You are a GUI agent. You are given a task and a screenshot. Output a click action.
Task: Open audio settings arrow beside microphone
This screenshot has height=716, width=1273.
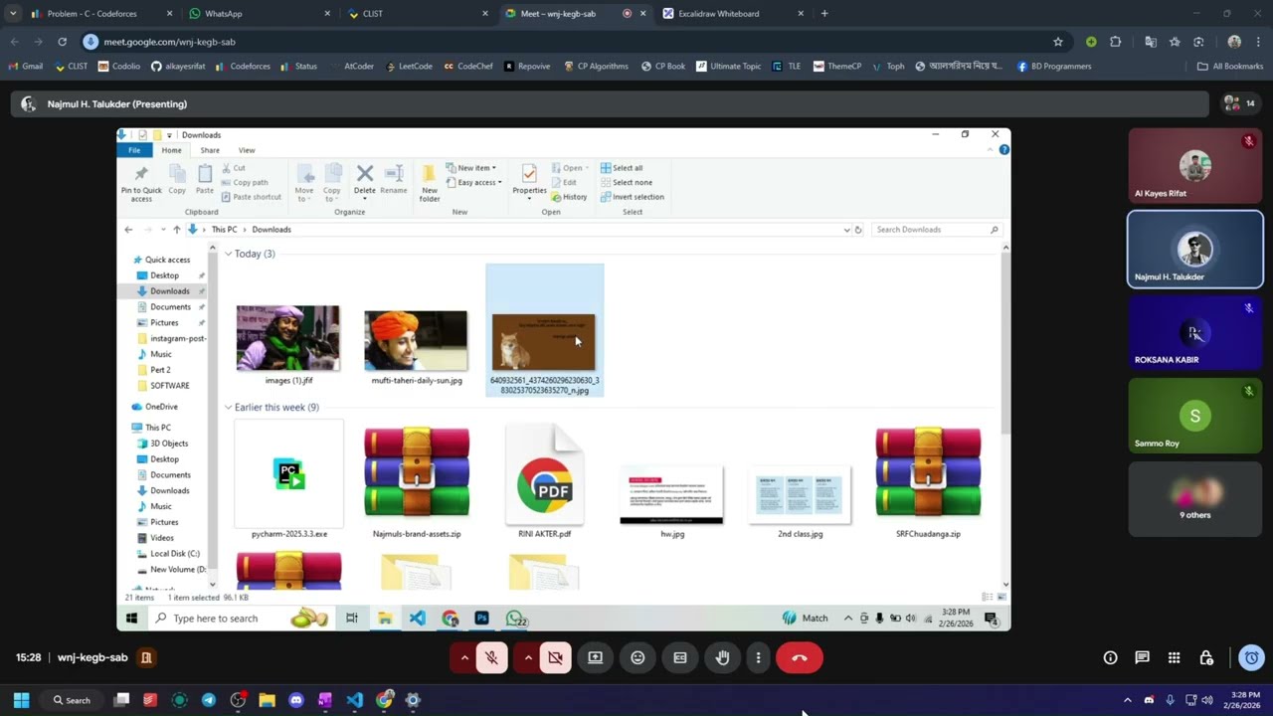click(464, 657)
